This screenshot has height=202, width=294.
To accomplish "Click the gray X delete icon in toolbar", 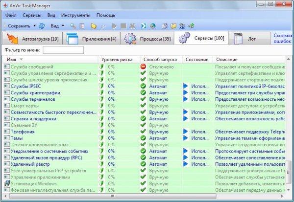I will pyautogui.click(x=132, y=26).
